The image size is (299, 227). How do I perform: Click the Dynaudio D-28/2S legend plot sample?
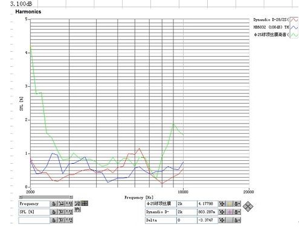(x=294, y=20)
